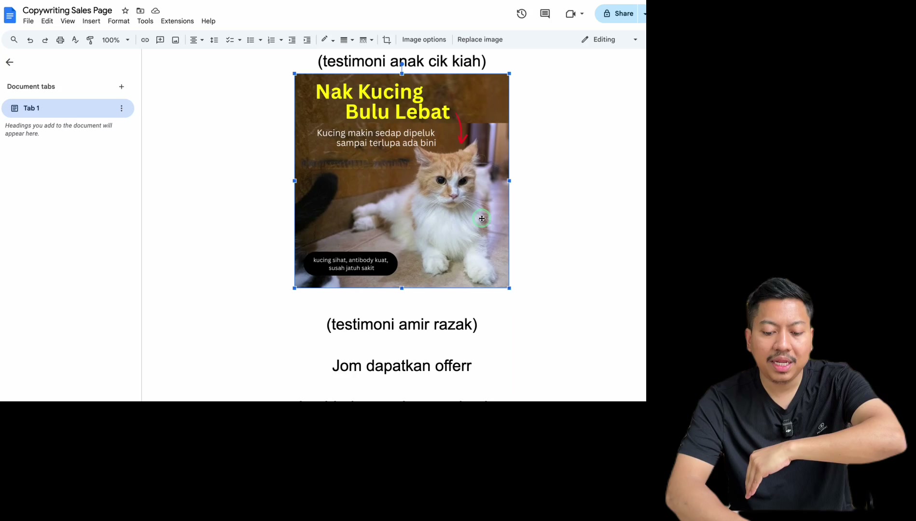Image resolution: width=916 pixels, height=521 pixels.
Task: Open the Format menu
Action: 119,21
